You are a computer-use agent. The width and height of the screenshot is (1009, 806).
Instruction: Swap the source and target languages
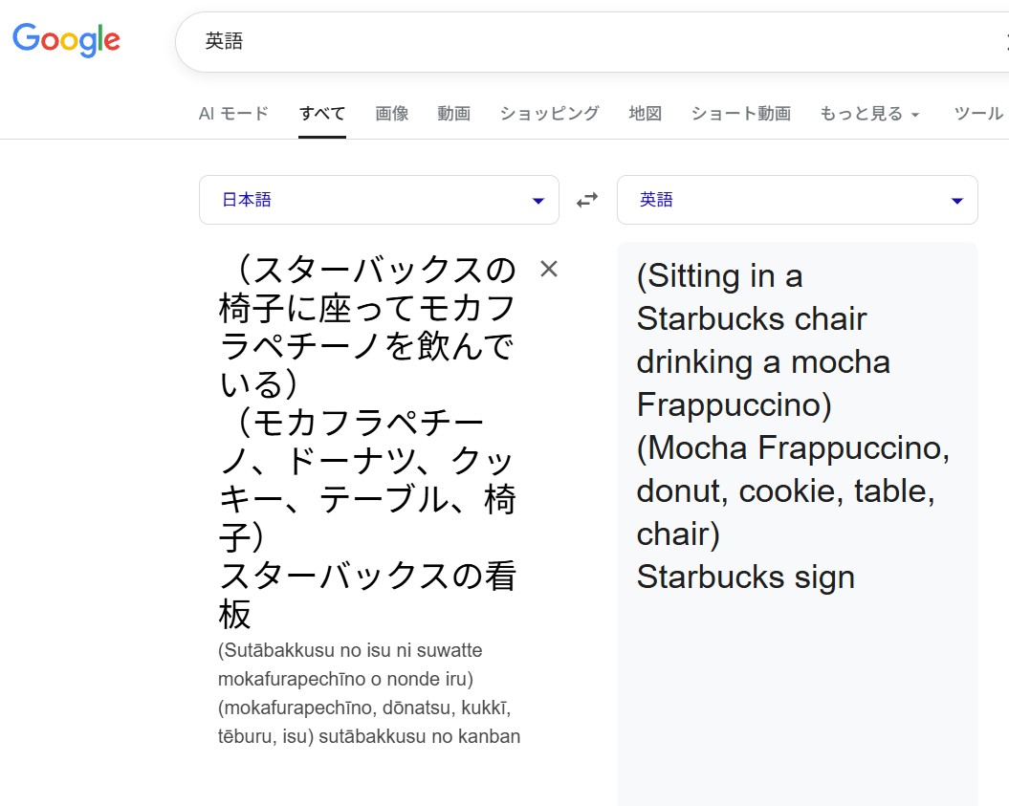587,200
